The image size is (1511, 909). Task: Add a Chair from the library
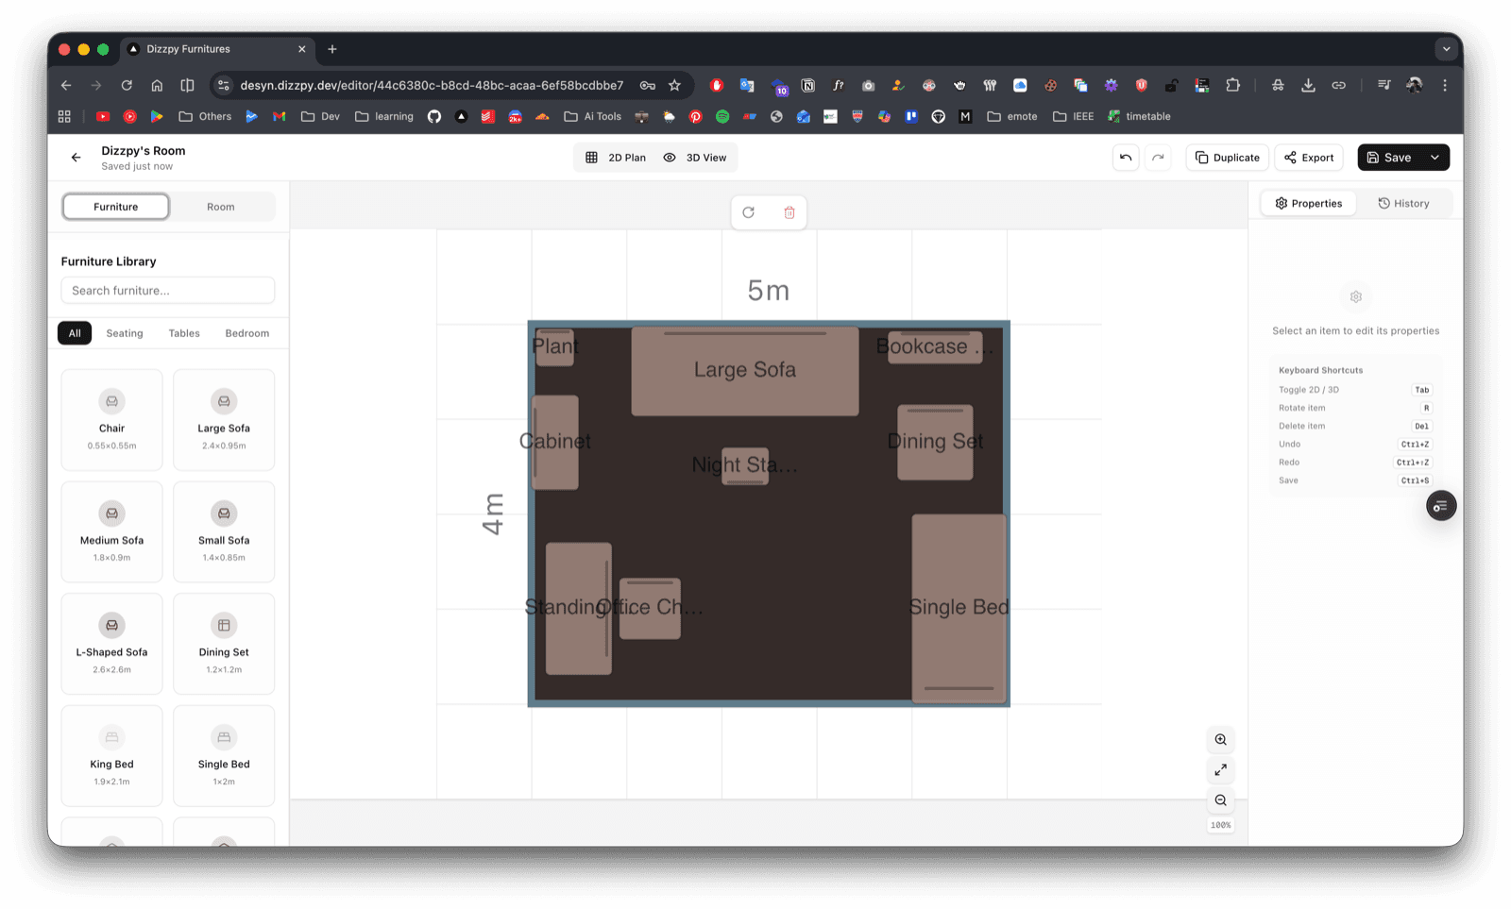tap(111, 420)
